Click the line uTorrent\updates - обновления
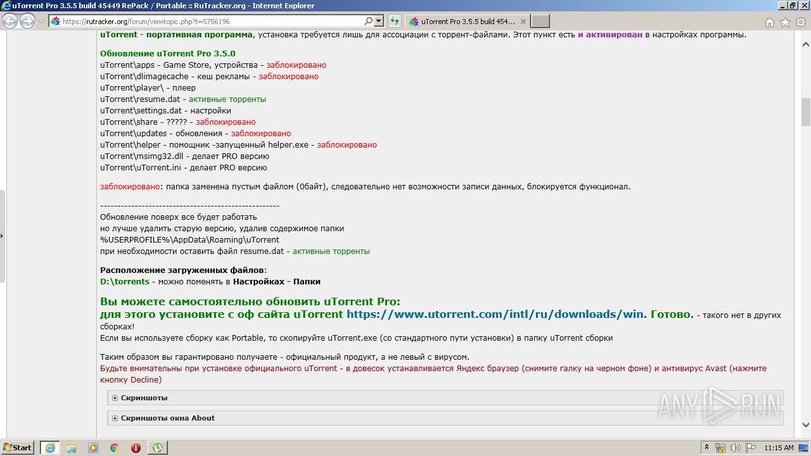This screenshot has height=456, width=811. 195,134
